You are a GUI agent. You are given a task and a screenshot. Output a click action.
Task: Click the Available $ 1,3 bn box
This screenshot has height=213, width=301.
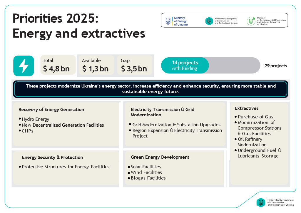96,65
